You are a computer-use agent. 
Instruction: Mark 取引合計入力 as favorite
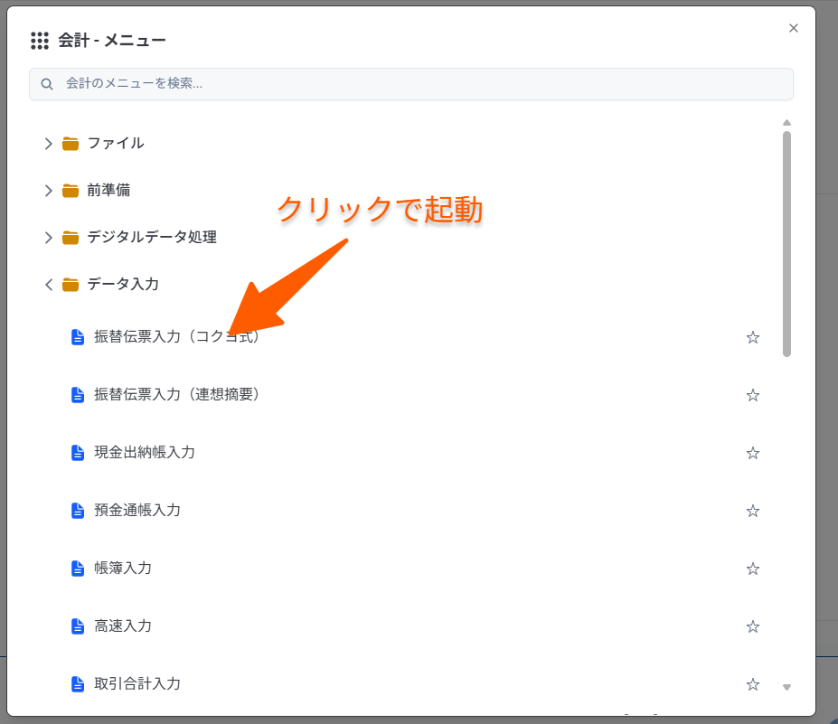pyautogui.click(x=753, y=683)
